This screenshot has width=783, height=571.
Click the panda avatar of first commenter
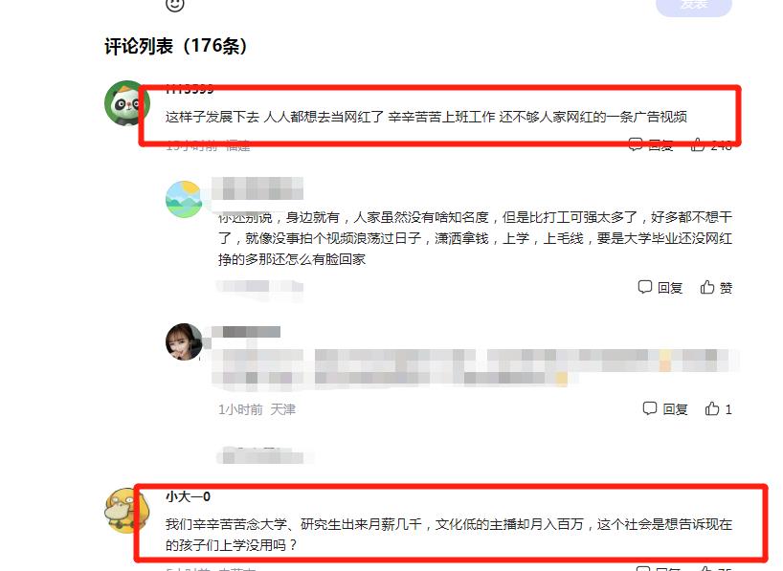(127, 103)
